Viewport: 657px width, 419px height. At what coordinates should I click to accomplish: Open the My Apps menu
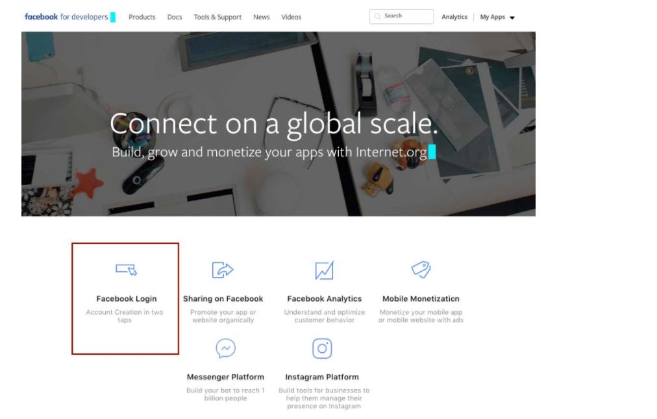point(497,17)
